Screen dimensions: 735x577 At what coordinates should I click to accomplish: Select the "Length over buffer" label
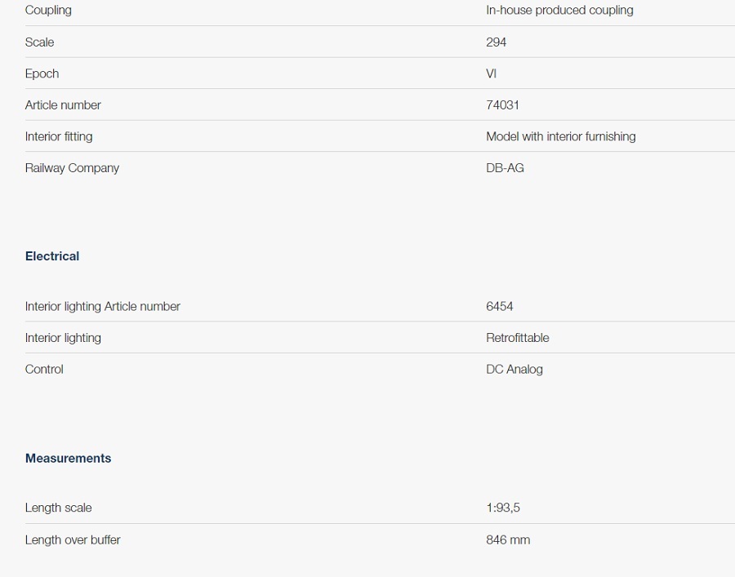point(73,540)
